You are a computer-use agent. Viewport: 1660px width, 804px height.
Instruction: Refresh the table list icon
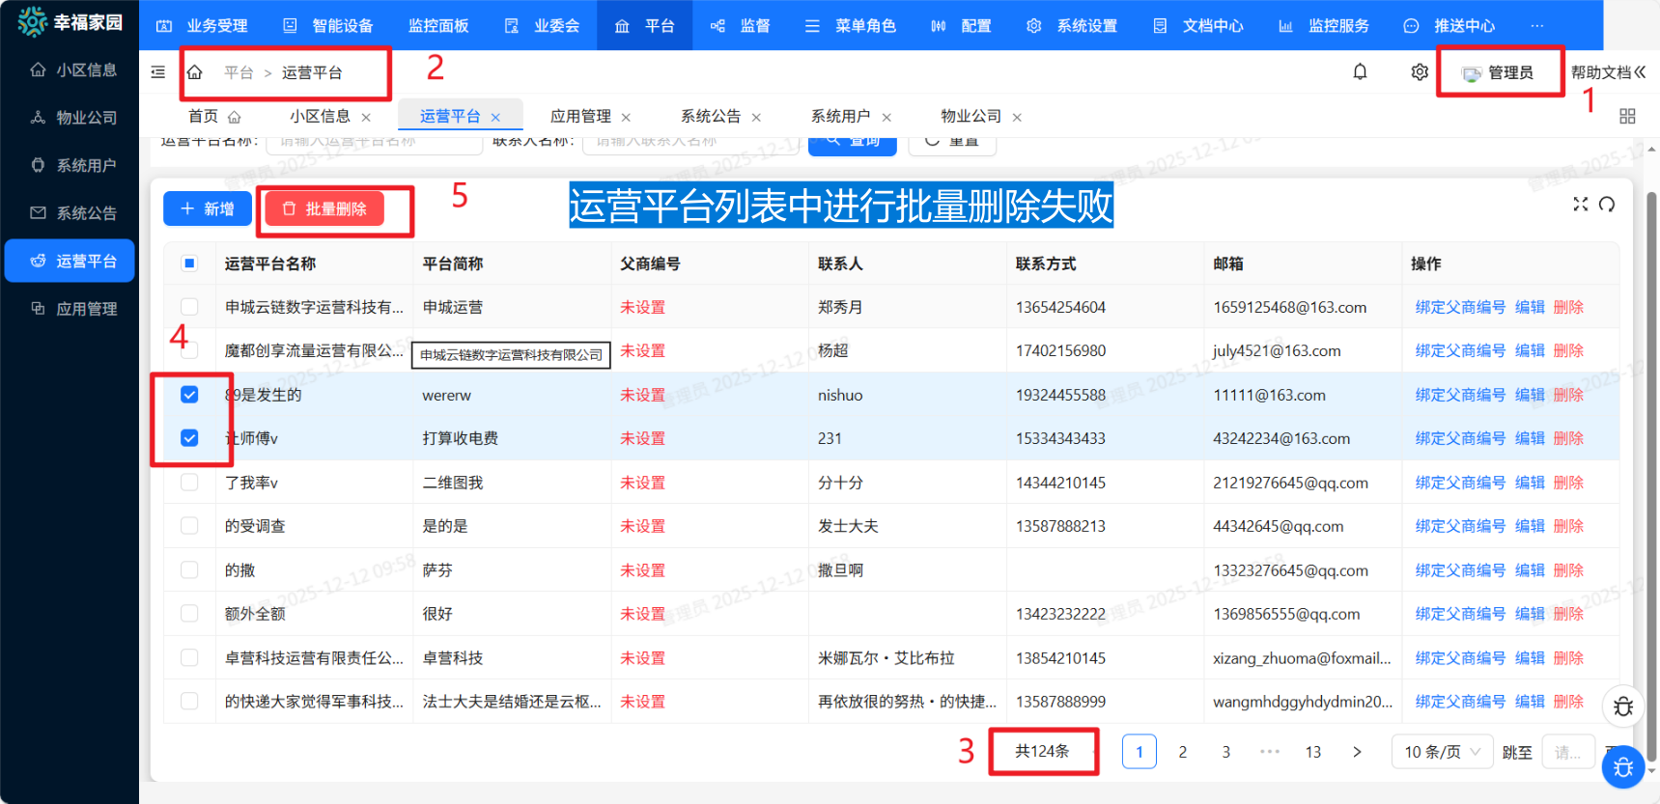pos(1607,204)
